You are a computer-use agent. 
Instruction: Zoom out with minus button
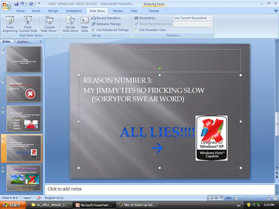coord(236,198)
